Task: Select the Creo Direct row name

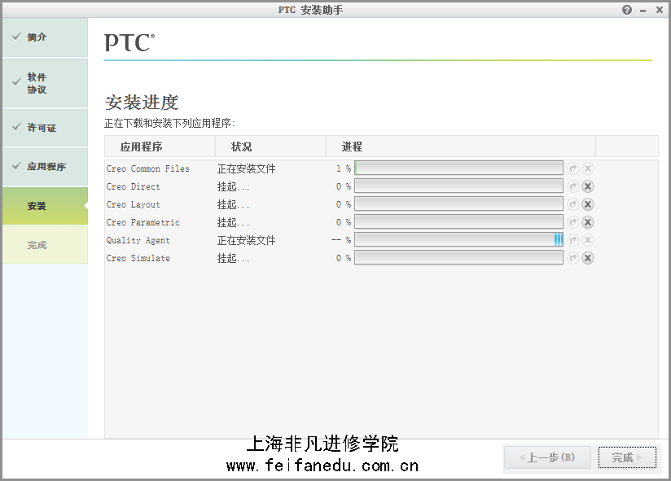Action: click(x=133, y=187)
